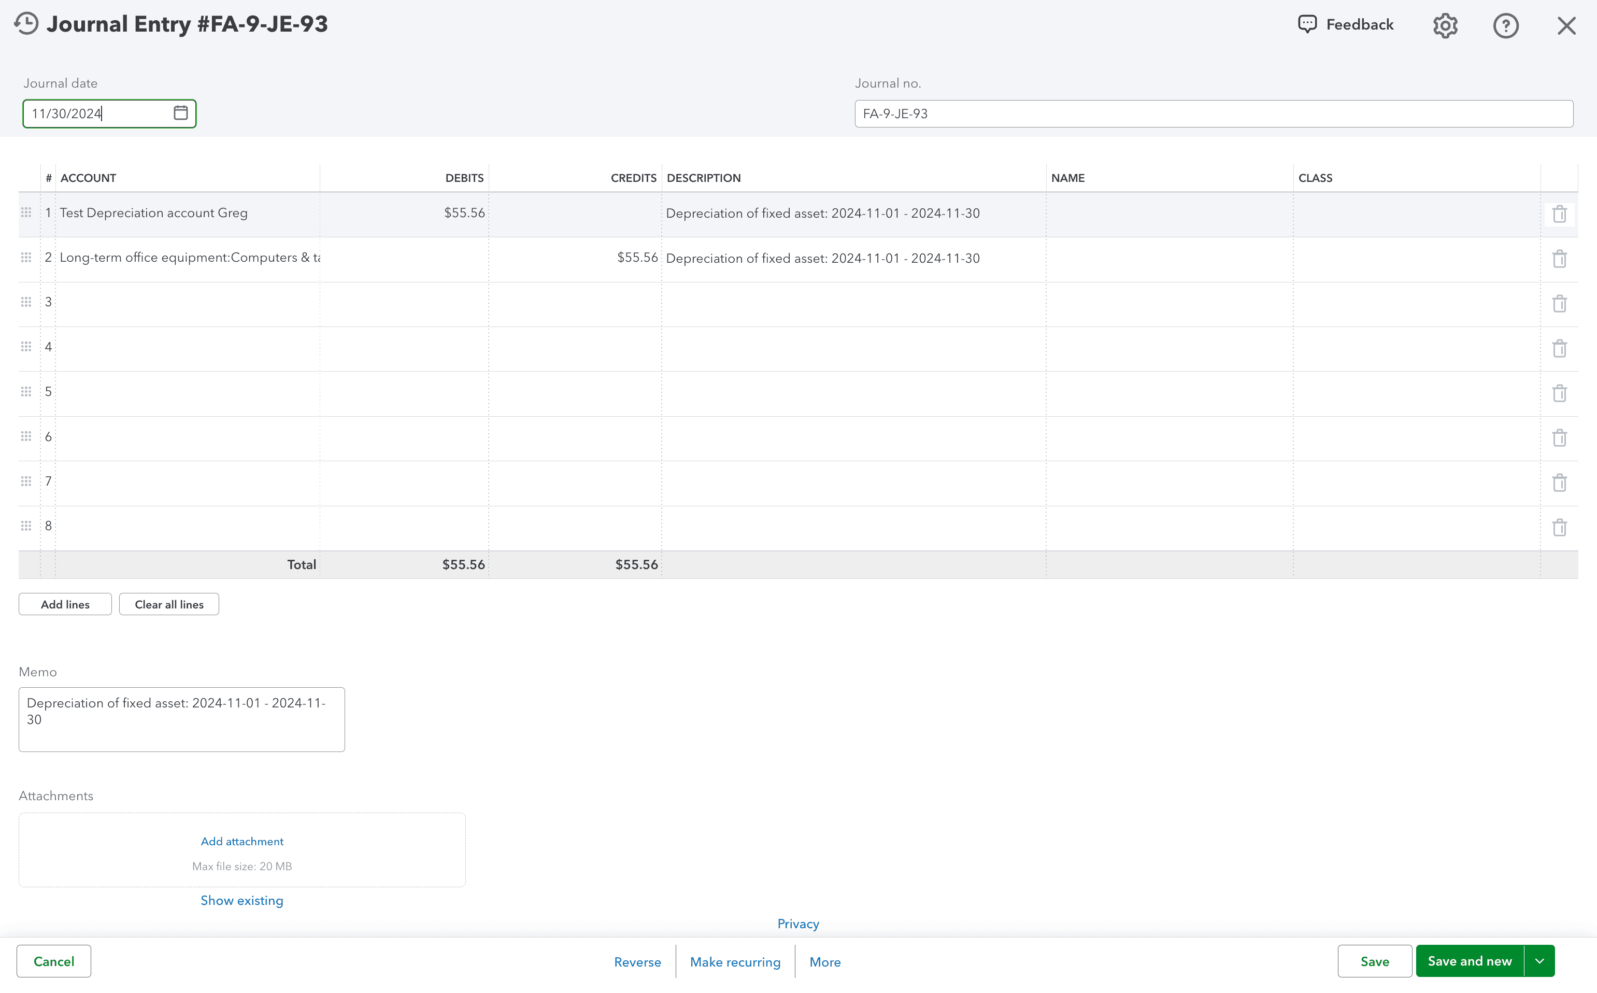The image size is (1597, 993).
Task: Open the Help question mark icon
Action: [x=1506, y=25]
